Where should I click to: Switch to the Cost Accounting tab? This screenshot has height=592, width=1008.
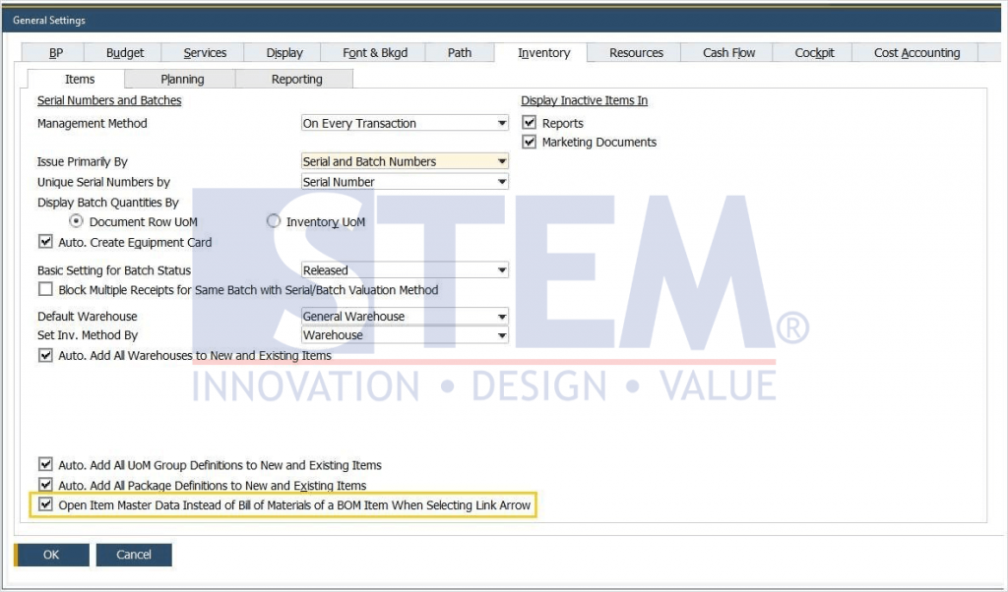[x=914, y=52]
